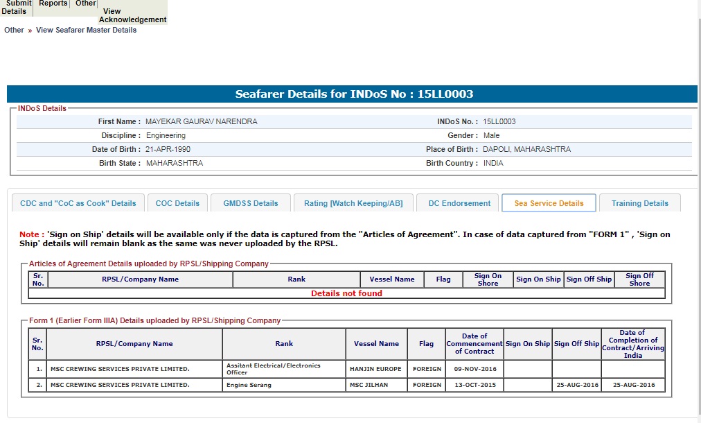The width and height of the screenshot is (701, 423).
Task: Switch to the Training Details tab
Action: pyautogui.click(x=639, y=203)
